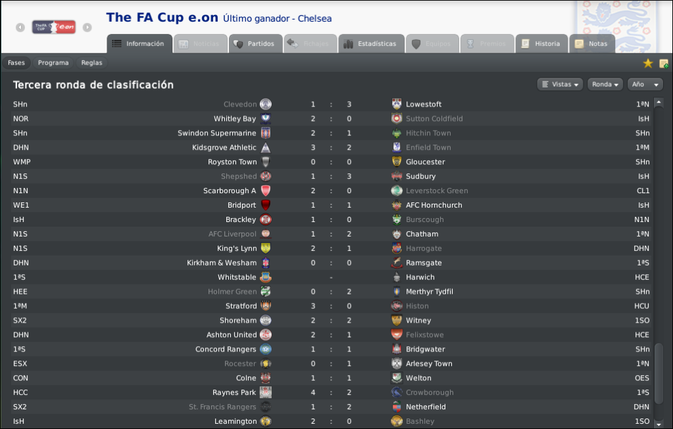
Task: Expand the Ronda dropdown
Action: (605, 85)
